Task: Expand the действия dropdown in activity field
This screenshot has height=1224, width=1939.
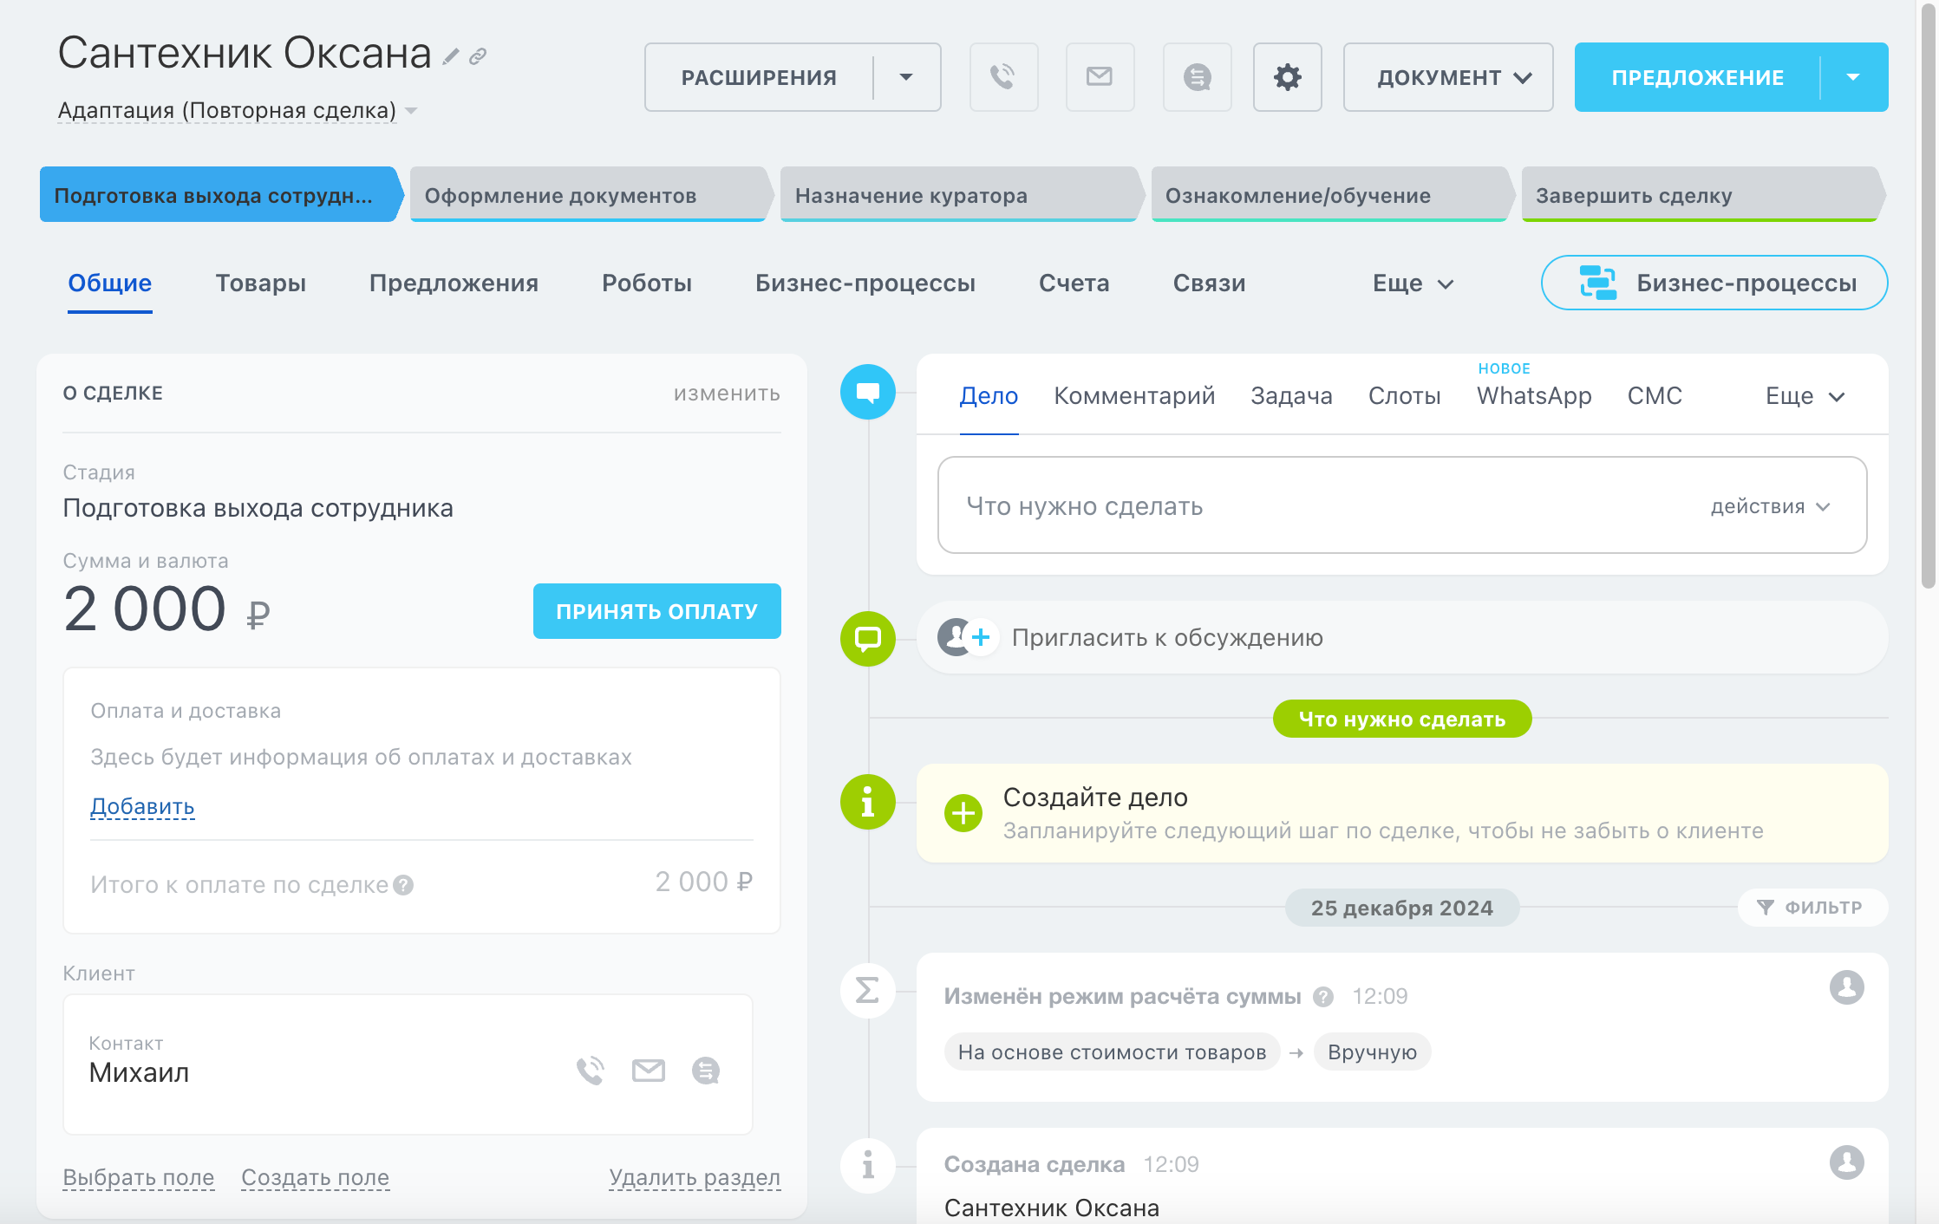Action: (1770, 506)
